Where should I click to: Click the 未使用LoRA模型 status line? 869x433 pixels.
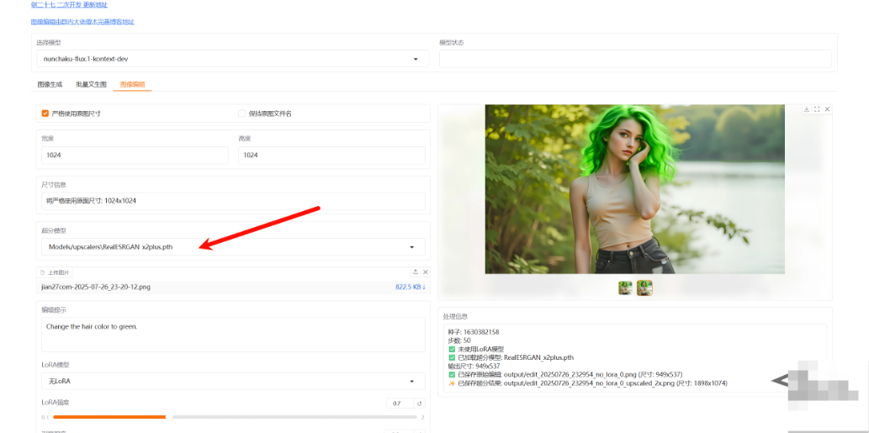pos(476,349)
